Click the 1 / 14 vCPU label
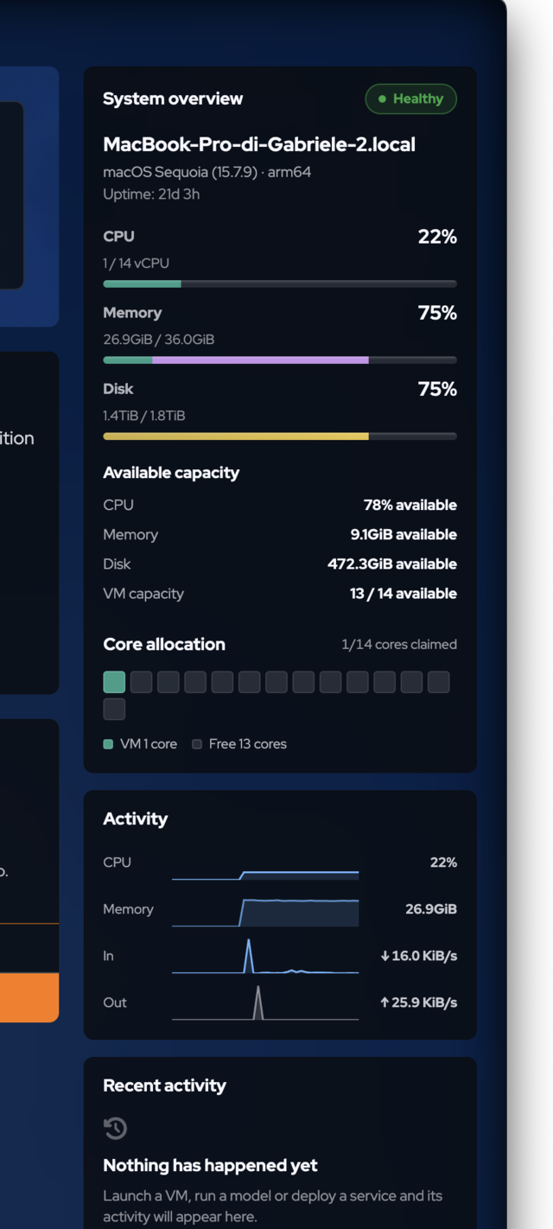The height and width of the screenshot is (1229, 553). click(137, 263)
